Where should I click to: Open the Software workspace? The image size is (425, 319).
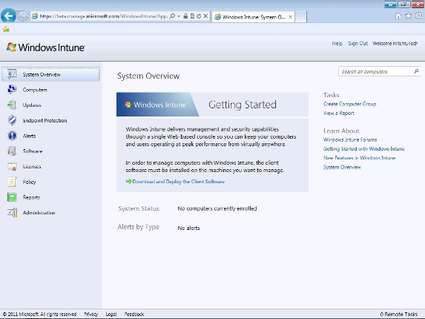click(x=33, y=151)
